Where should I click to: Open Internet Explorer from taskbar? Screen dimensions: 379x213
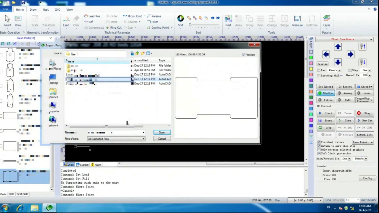pyautogui.click(x=20, y=208)
